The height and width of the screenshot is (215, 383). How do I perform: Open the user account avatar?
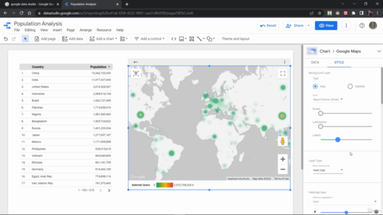[373, 25]
